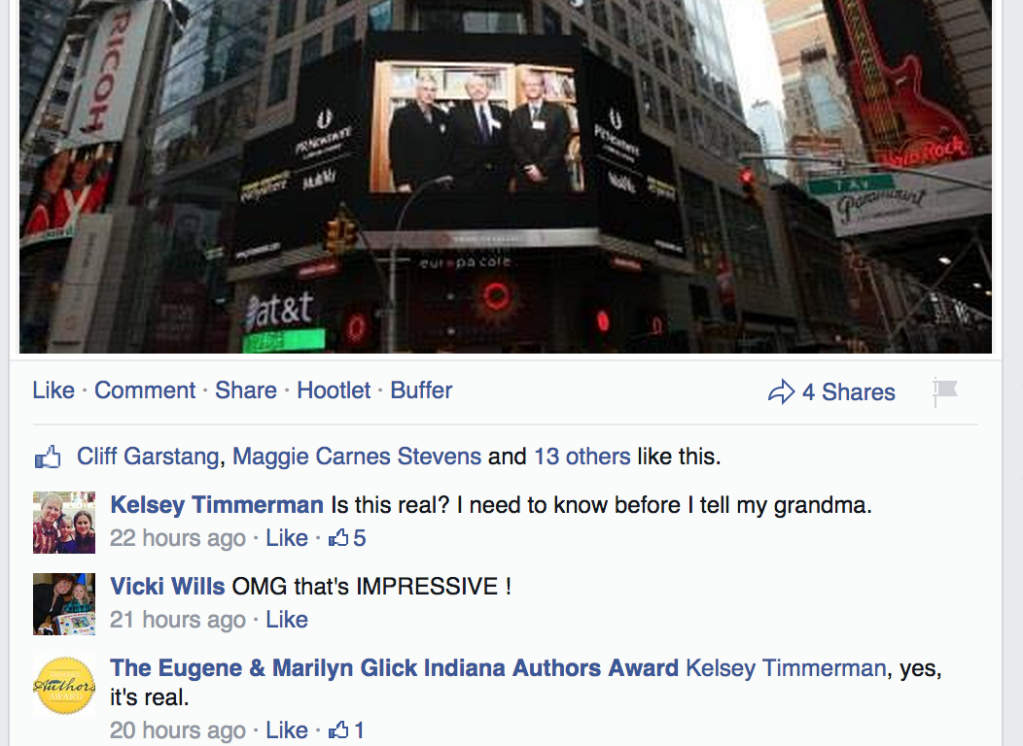Click the share arrow icon next to 4 Shares
The image size is (1023, 746).
pyautogui.click(x=781, y=391)
